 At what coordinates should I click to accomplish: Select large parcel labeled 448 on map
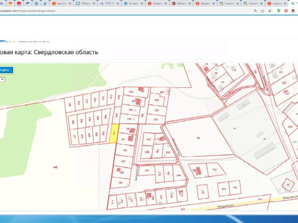pyautogui.click(x=55, y=167)
